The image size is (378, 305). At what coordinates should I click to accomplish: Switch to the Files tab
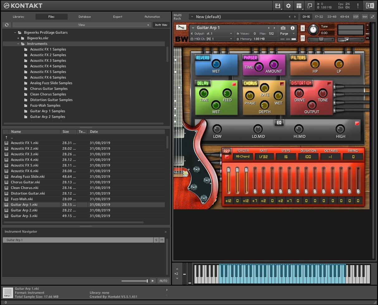[51, 17]
